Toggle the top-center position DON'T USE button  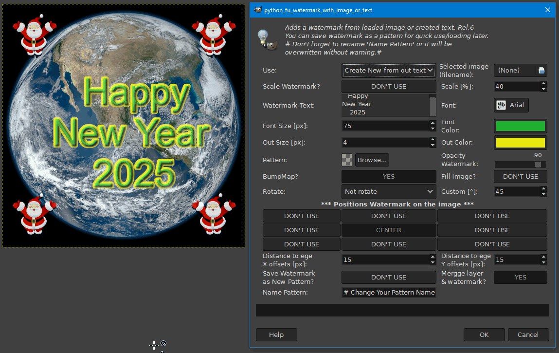[389, 216]
